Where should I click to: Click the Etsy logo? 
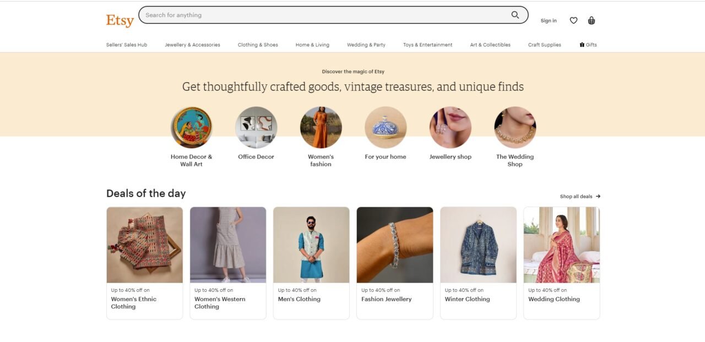(x=120, y=20)
